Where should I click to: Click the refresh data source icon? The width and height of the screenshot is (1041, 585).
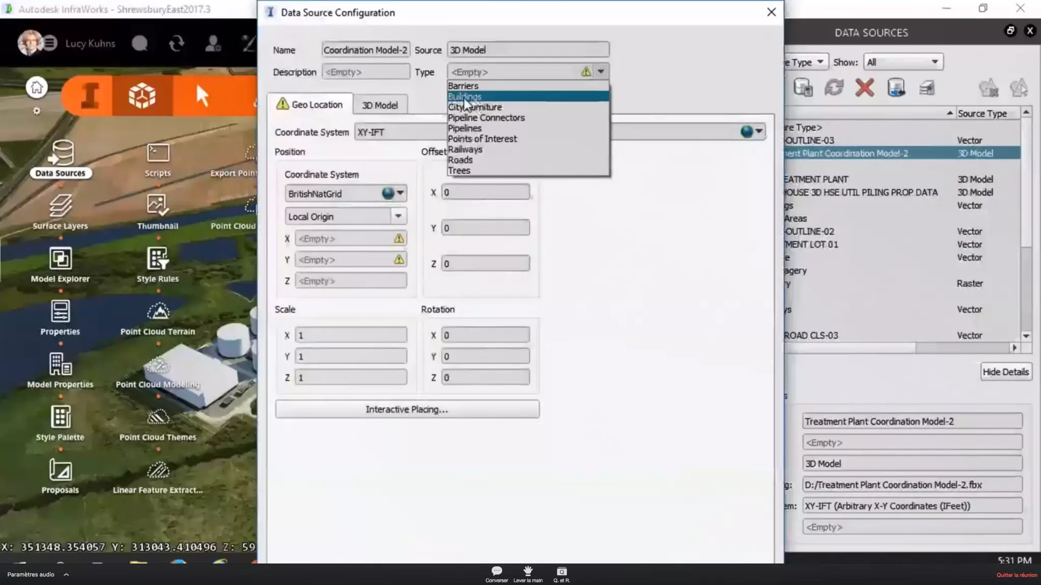pos(834,88)
